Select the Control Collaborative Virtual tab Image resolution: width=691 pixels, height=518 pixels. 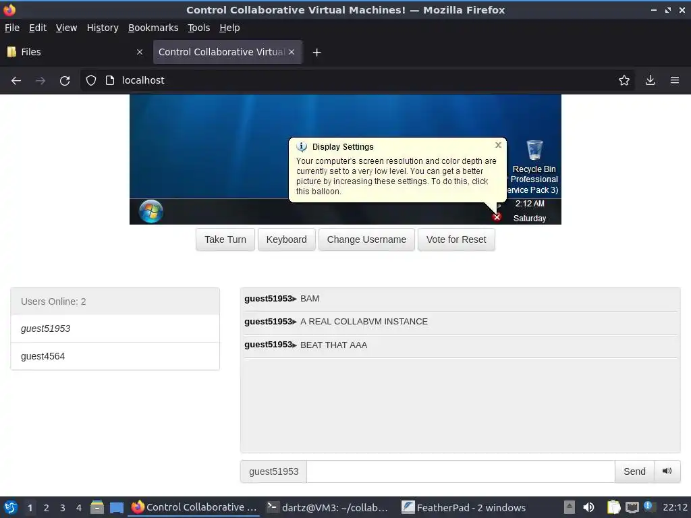[227, 52]
